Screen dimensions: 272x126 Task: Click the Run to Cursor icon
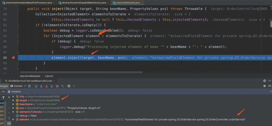[x=62, y=86]
